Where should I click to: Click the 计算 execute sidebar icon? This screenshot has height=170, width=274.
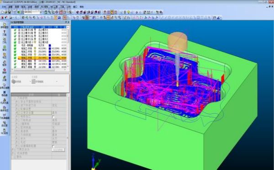(5, 79)
